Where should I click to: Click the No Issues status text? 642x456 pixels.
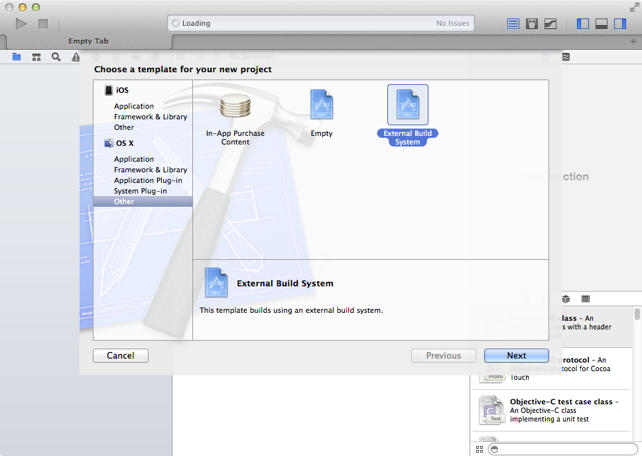click(452, 23)
